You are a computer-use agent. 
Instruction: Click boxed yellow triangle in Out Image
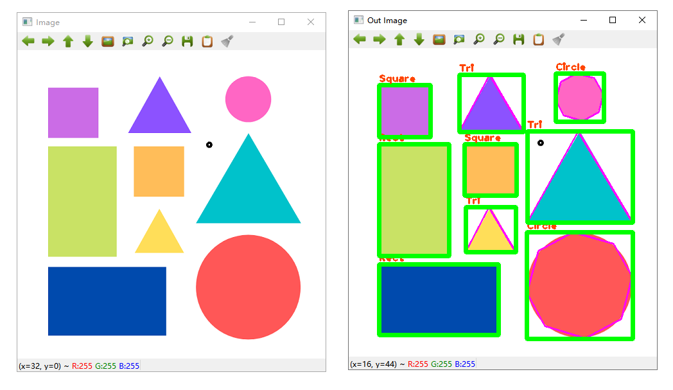click(x=491, y=230)
